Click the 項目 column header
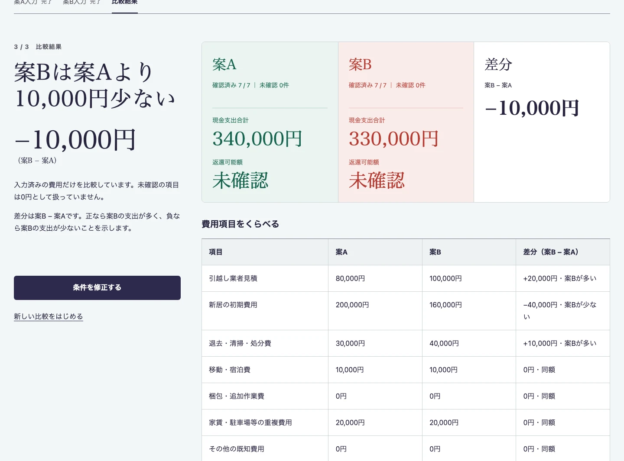 pyautogui.click(x=265, y=252)
